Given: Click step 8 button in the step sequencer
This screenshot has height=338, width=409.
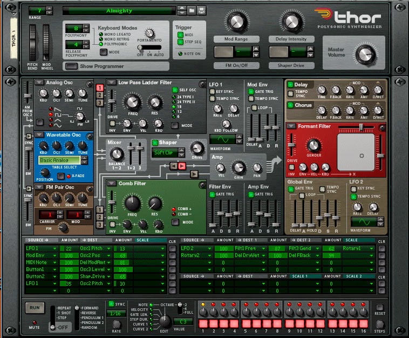Looking at the screenshot, I should (277, 323).
